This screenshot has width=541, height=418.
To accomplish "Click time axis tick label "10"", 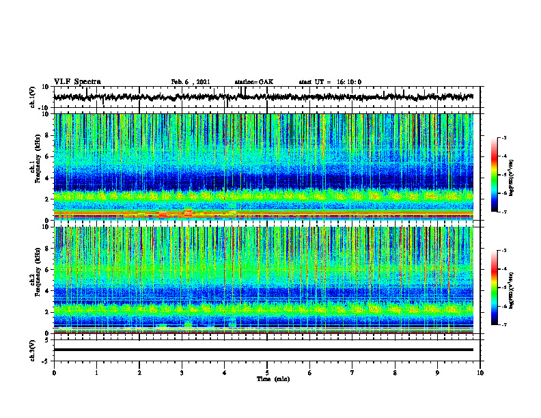I will 480,373.
